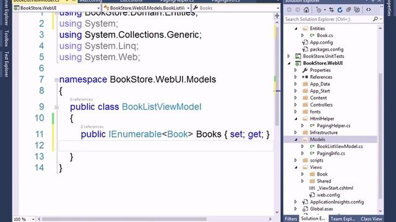Open the Toolbox side tab
The width and height of the screenshot is (396, 222).
[7, 38]
